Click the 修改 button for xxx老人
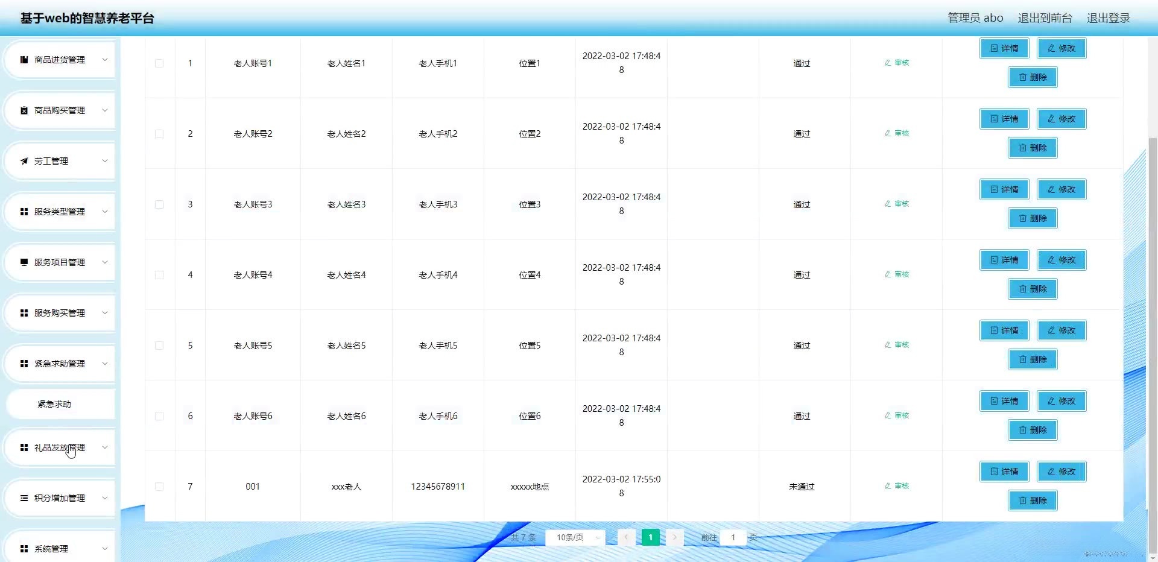This screenshot has width=1158, height=562. coord(1061,472)
